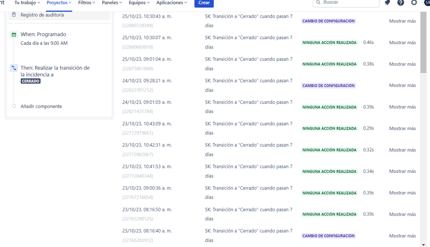Click the scrollbar down arrow
Screen dimensions: 430x247
(x=423, y=244)
